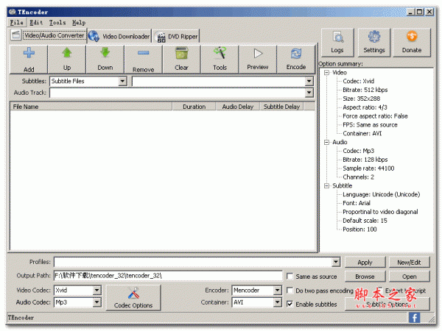Click TEncoder title bar app icon

click(12, 12)
